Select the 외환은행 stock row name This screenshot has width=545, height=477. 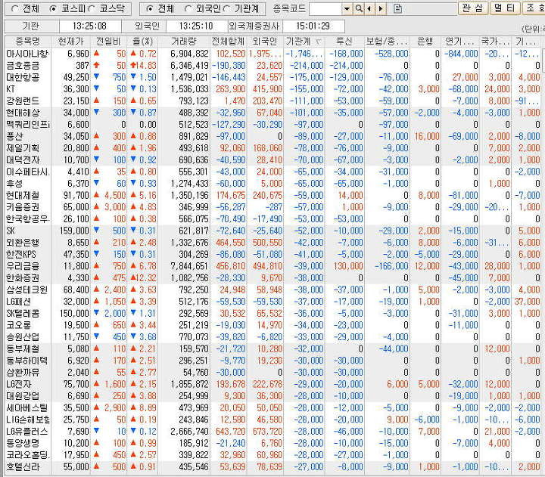[x=23, y=243]
